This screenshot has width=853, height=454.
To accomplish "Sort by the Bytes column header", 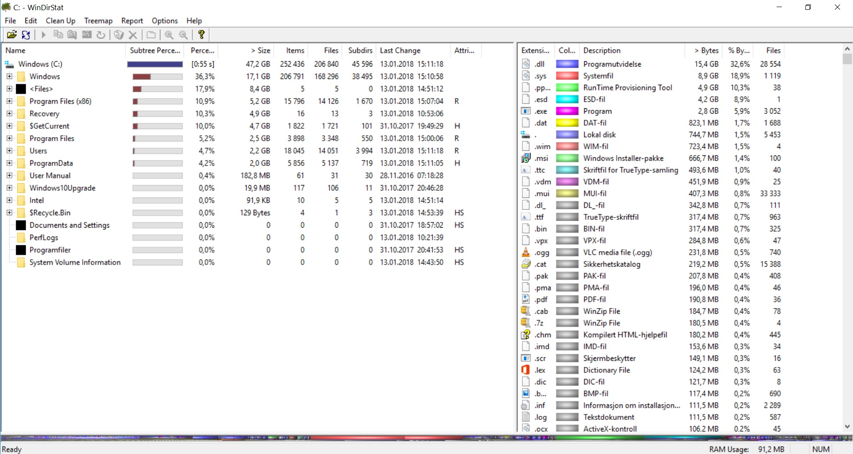I will coord(703,50).
